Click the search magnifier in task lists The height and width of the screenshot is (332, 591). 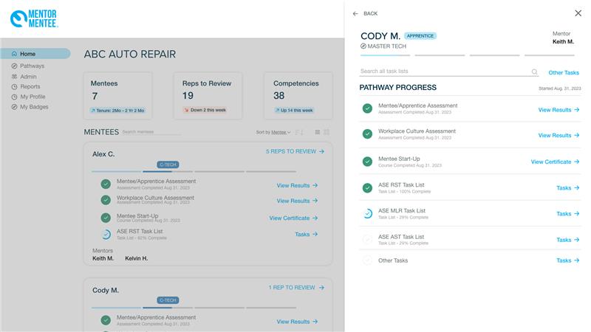pyautogui.click(x=534, y=72)
